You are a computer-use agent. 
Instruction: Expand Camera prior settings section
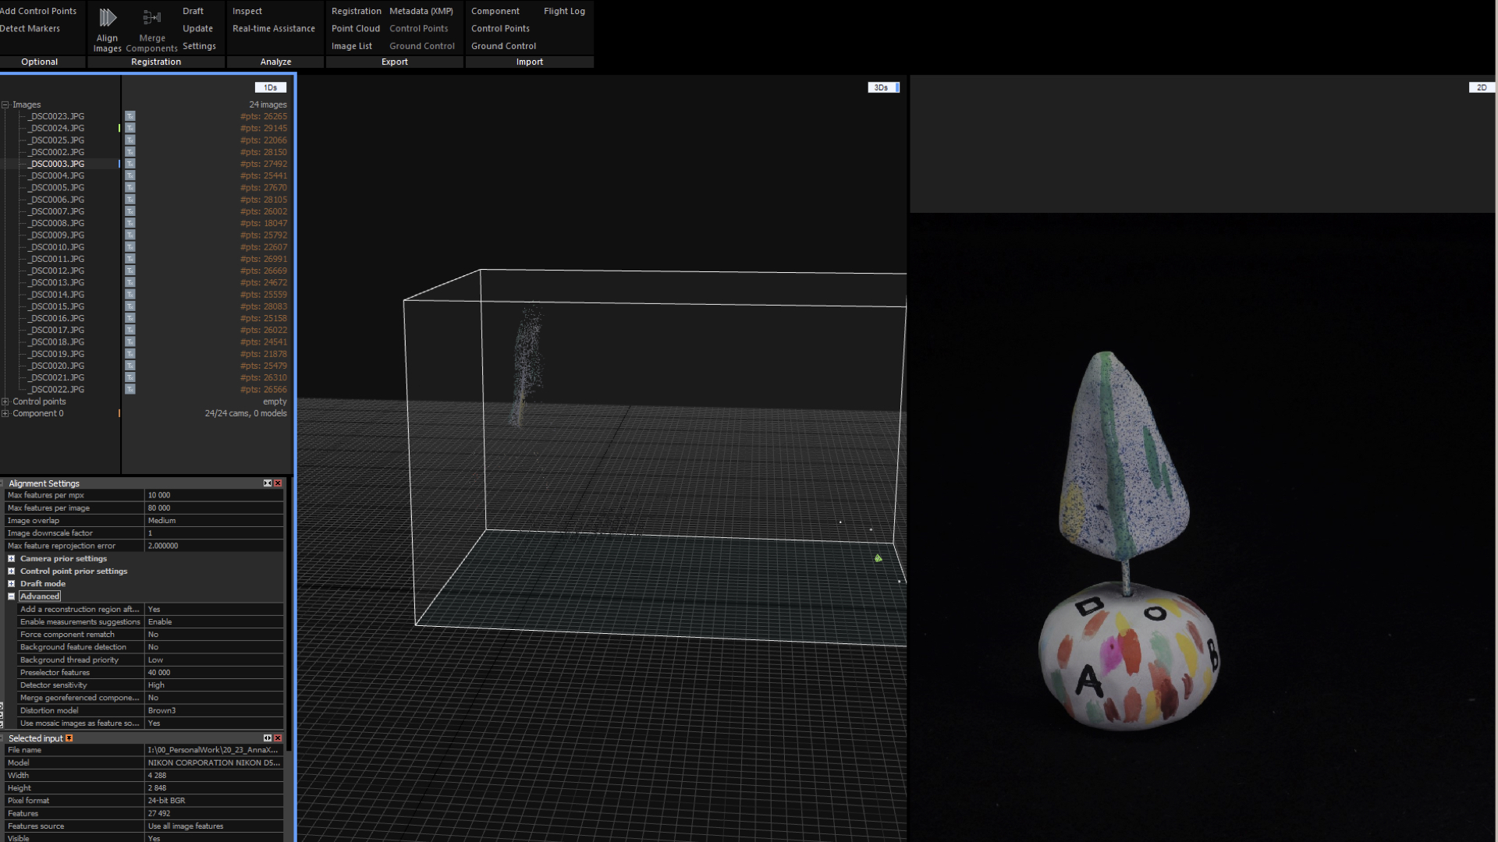pos(12,559)
